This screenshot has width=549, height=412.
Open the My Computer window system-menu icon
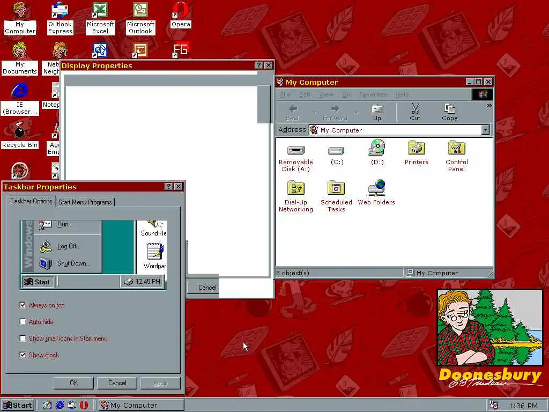280,82
